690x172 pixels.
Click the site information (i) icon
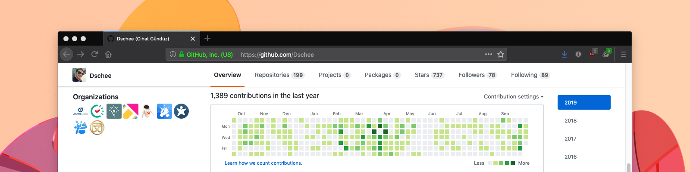point(173,54)
